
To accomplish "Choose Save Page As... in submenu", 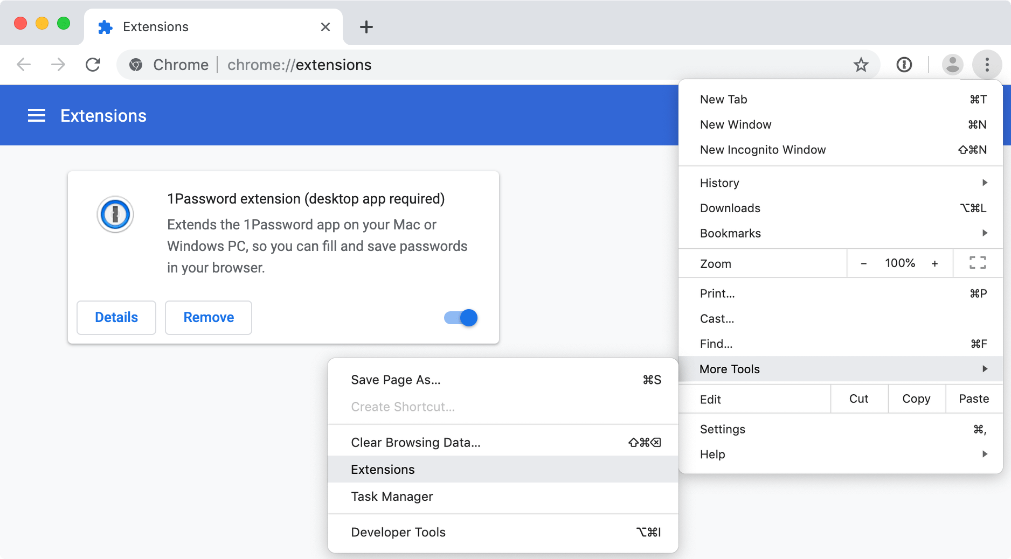I will (503, 380).
